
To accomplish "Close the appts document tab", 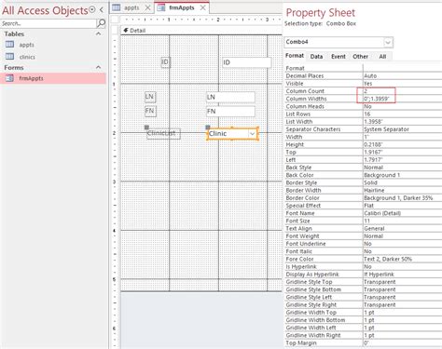I will 148,7.
